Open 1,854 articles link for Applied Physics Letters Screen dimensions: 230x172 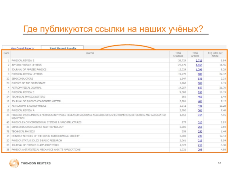pyautogui.click(x=199, y=65)
